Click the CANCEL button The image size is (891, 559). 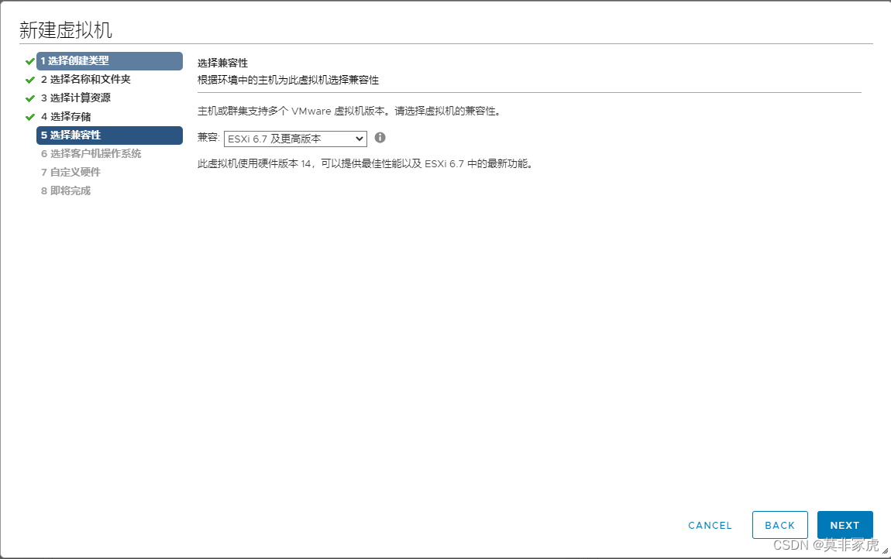710,526
